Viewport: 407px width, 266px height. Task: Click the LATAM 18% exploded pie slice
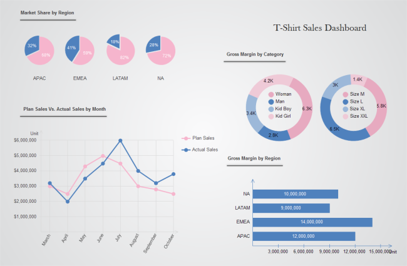(x=115, y=41)
